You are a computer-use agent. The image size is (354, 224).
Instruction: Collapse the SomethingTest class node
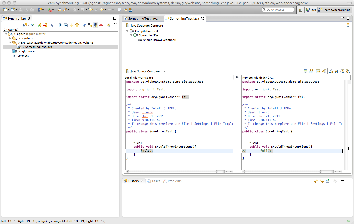click(x=131, y=35)
